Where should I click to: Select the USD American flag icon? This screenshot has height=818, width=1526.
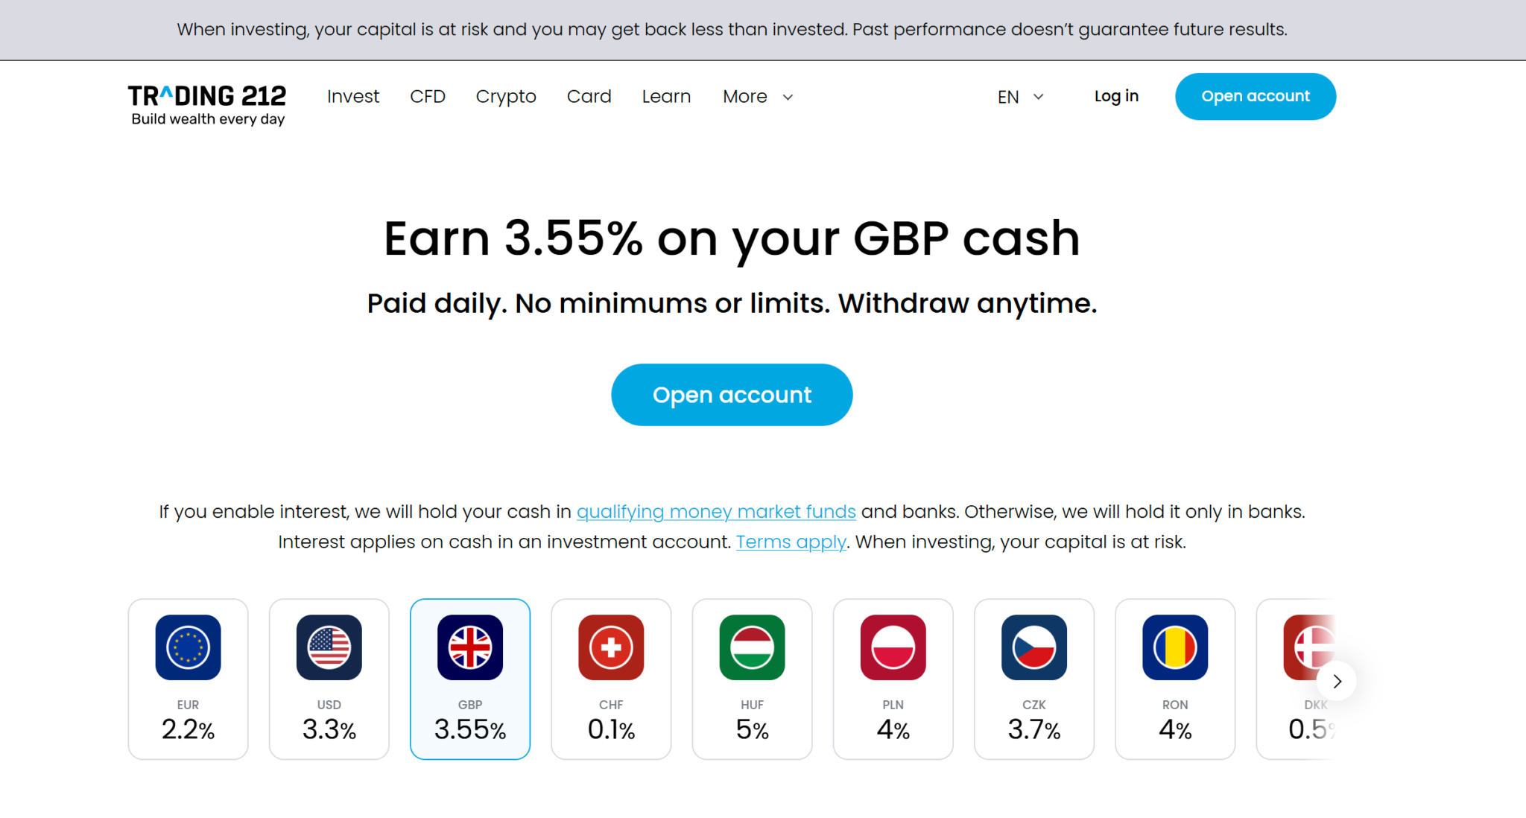click(x=329, y=647)
